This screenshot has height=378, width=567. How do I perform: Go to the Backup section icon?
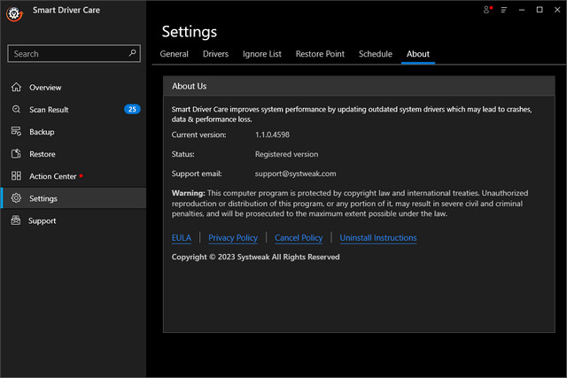click(x=15, y=132)
